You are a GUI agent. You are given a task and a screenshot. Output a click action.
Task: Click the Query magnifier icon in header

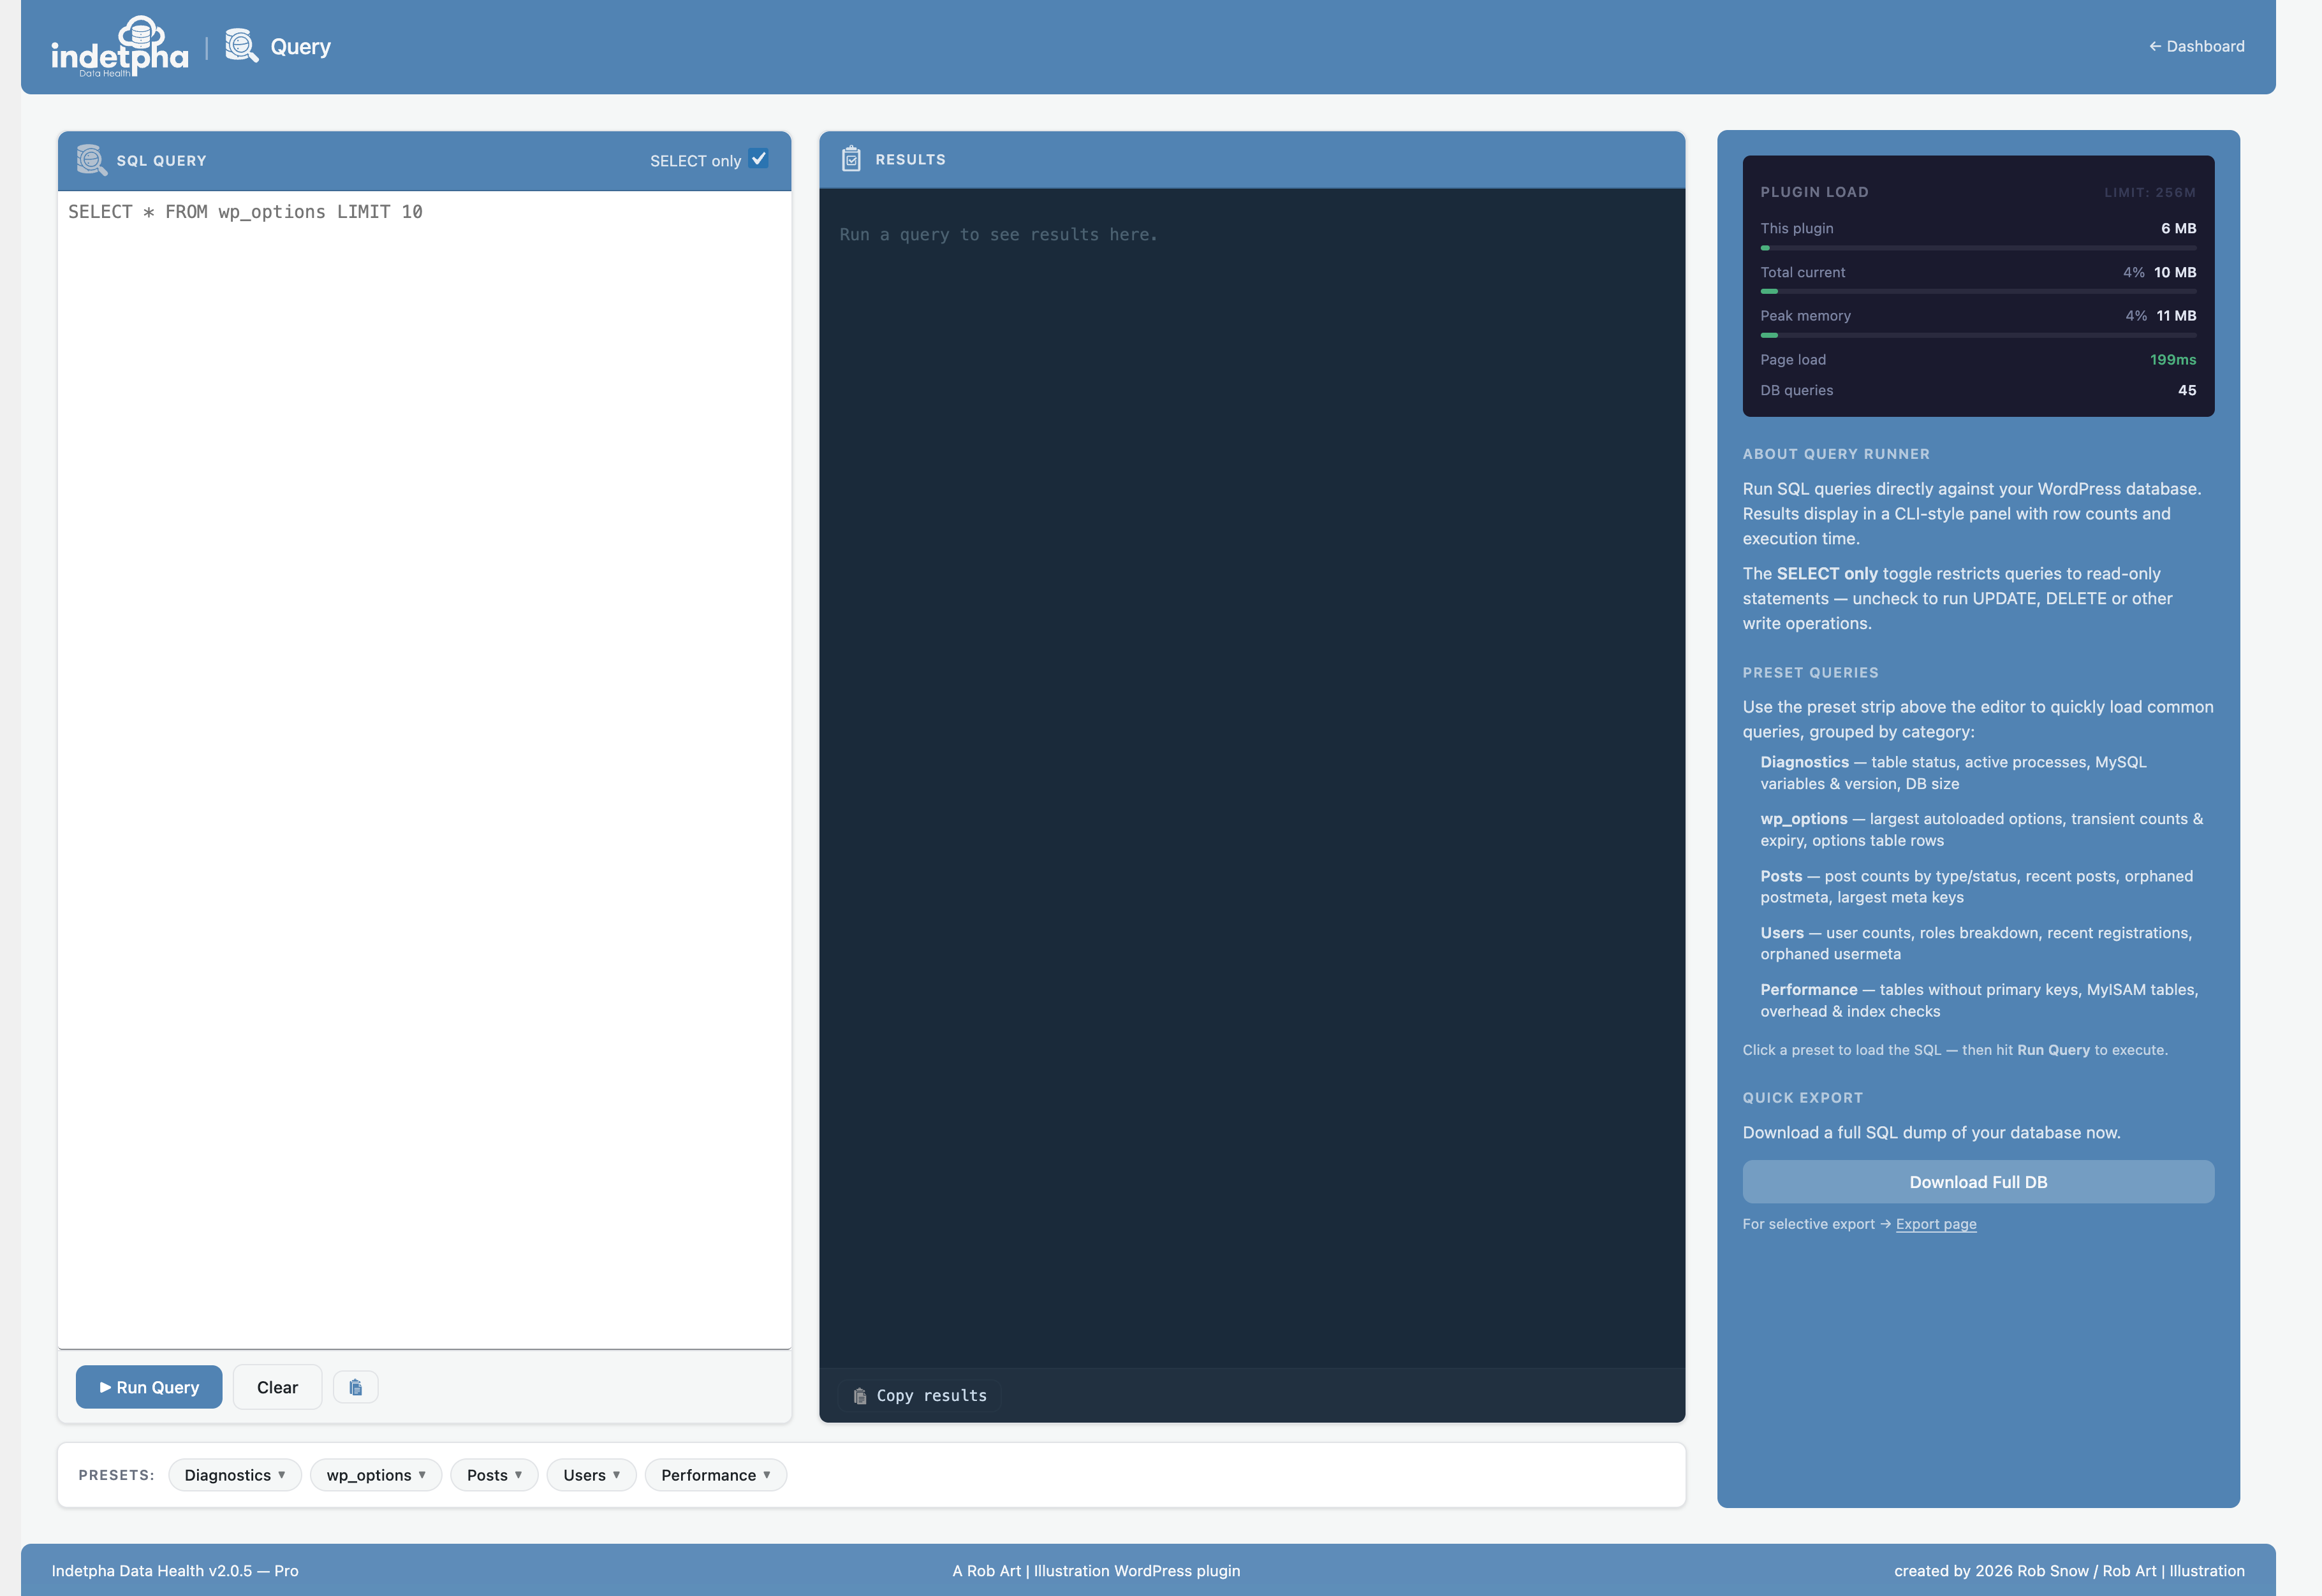(x=241, y=46)
